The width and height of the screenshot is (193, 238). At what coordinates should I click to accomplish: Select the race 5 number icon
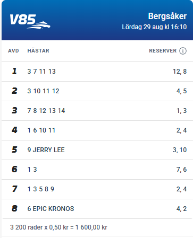pyautogui.click(x=14, y=149)
